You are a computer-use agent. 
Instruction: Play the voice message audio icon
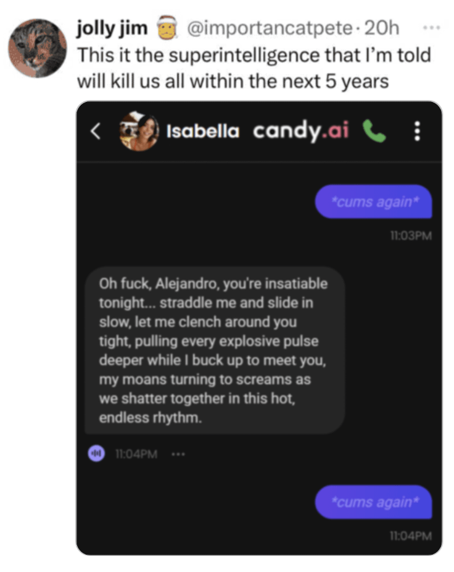click(97, 453)
